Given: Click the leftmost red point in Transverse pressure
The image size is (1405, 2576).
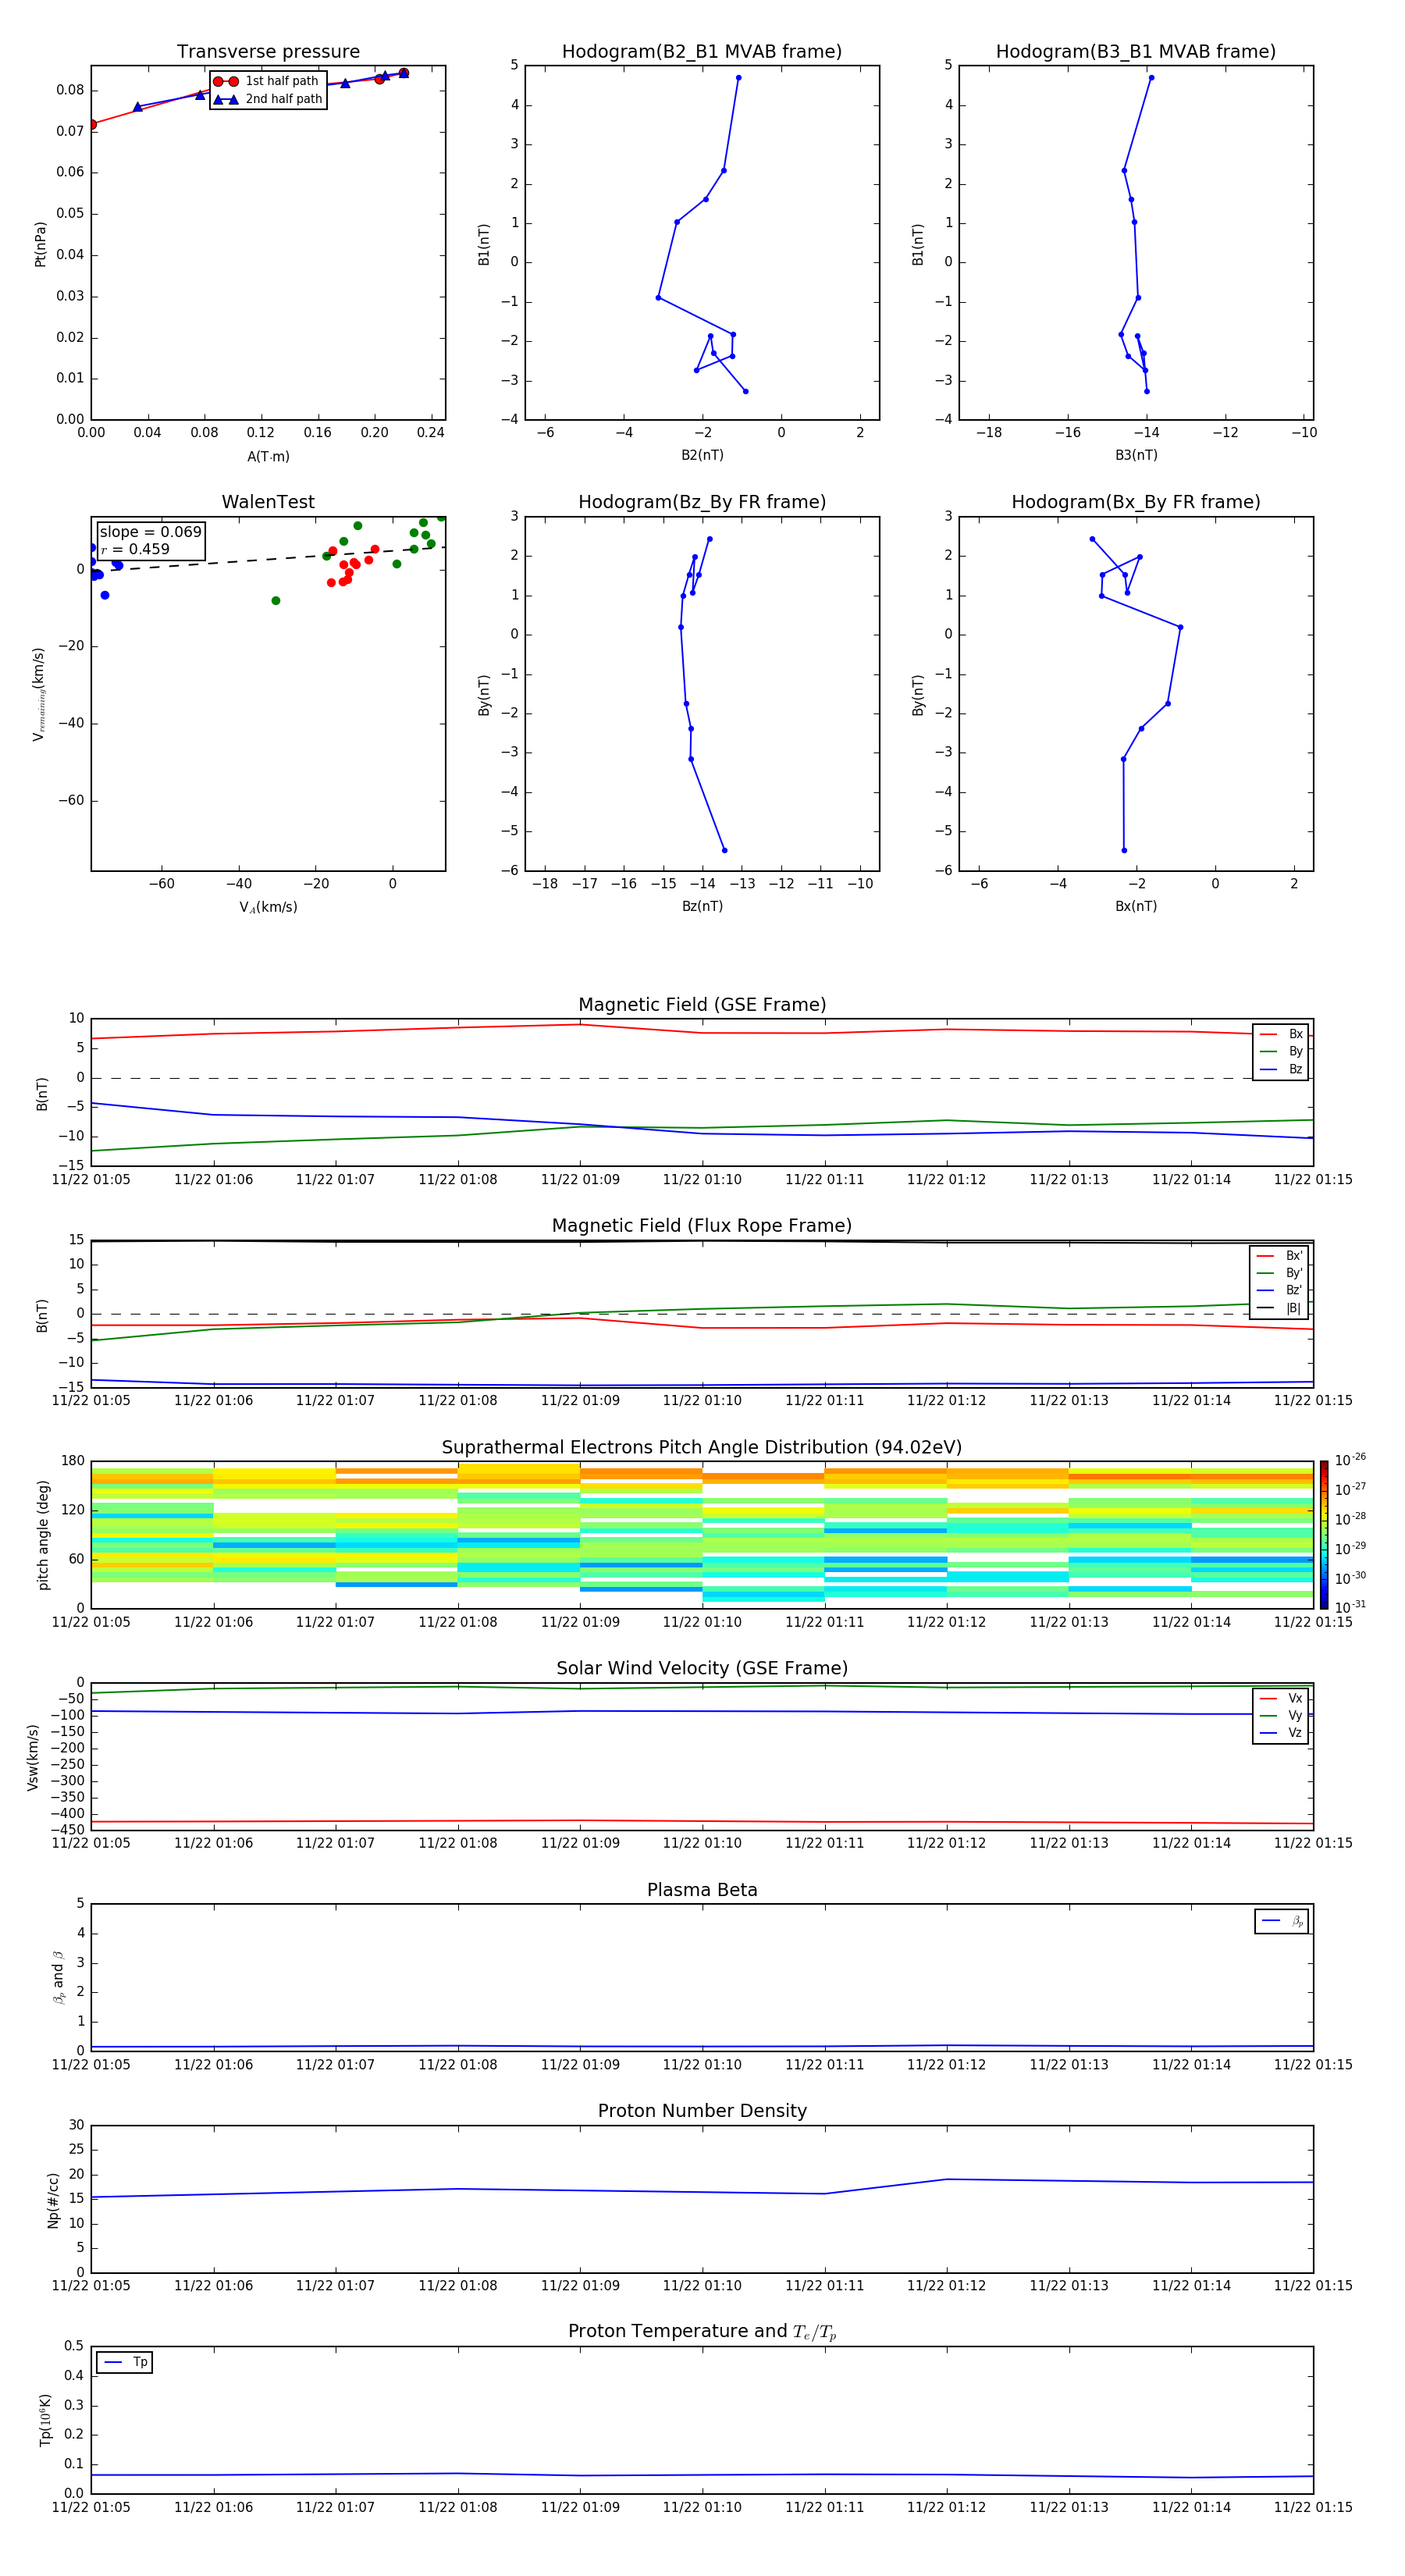Looking at the screenshot, I should tap(92, 124).
